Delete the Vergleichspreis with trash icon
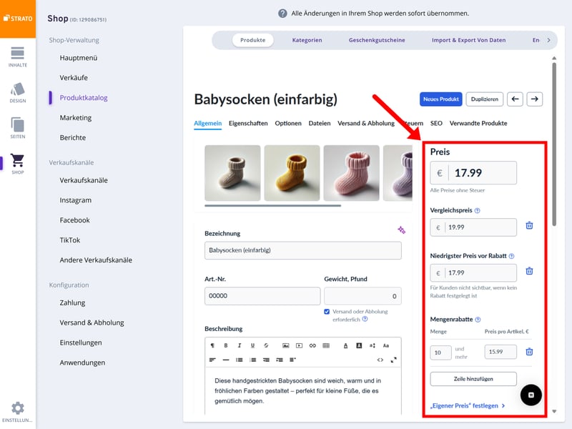Image resolution: width=572 pixels, height=429 pixels. coord(529,225)
